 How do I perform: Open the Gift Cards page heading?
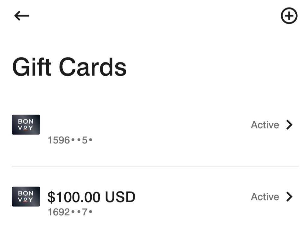tap(69, 66)
